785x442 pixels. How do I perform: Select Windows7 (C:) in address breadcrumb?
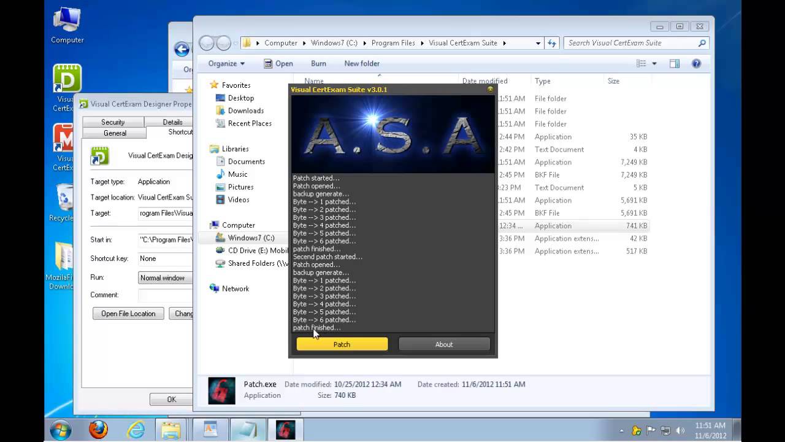click(x=334, y=43)
